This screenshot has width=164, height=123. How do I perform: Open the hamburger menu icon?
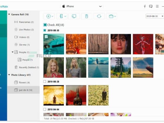(x=157, y=6)
